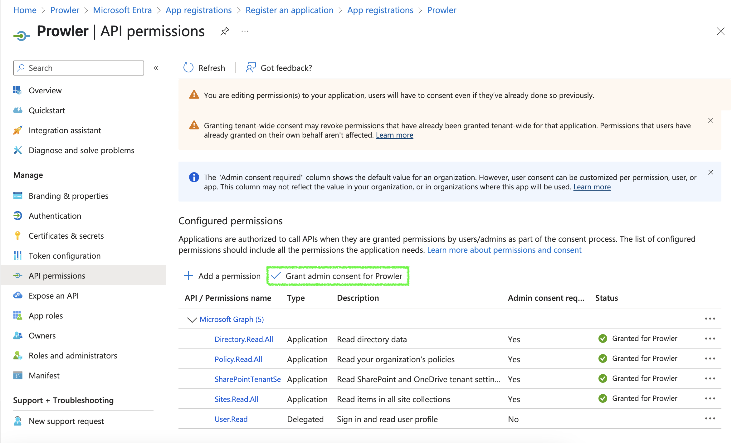Click the Got feedback person icon
This screenshot has height=443, width=732.
click(251, 68)
